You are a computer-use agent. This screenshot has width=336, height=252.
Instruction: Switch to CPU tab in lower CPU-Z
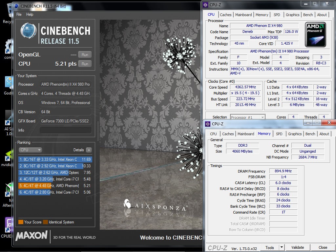pyautogui.click(x=213, y=134)
